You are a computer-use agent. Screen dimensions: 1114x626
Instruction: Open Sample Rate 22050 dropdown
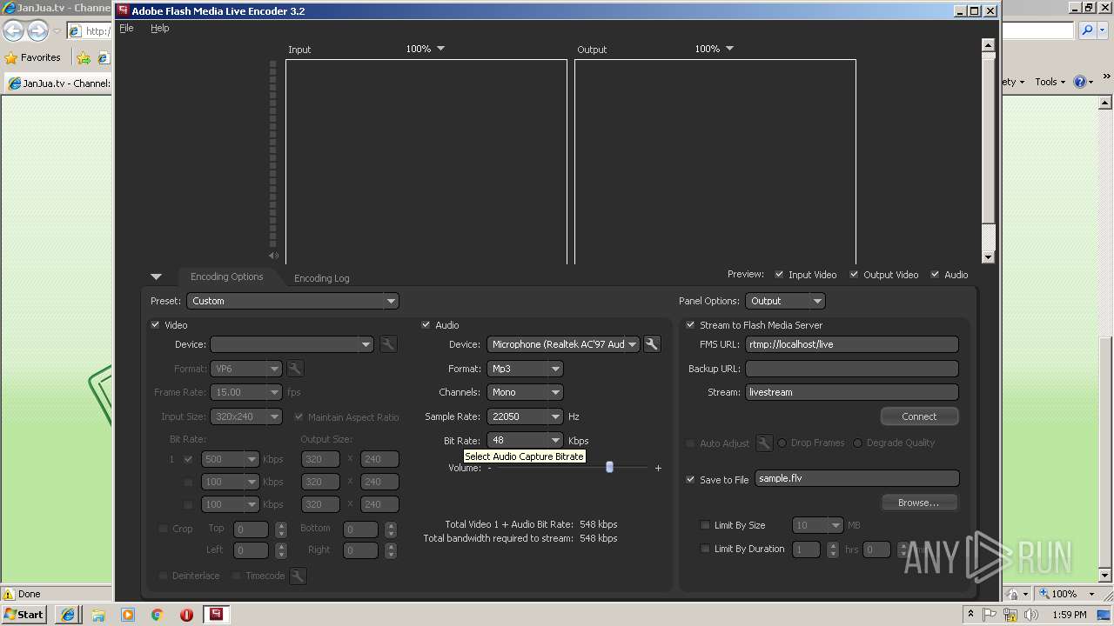(525, 416)
